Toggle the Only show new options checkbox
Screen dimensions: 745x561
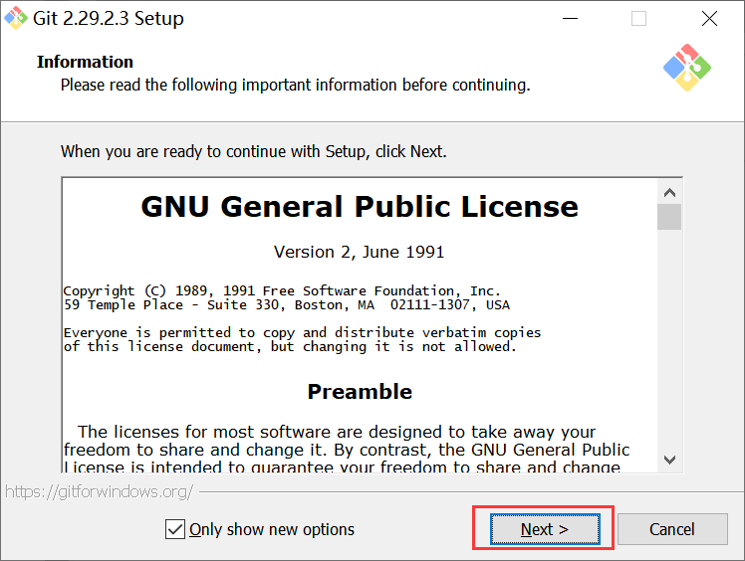point(175,529)
